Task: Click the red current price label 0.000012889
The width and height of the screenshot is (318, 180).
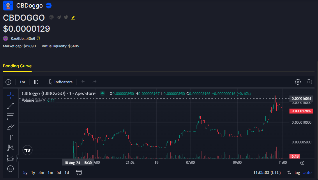Action: 301,111
